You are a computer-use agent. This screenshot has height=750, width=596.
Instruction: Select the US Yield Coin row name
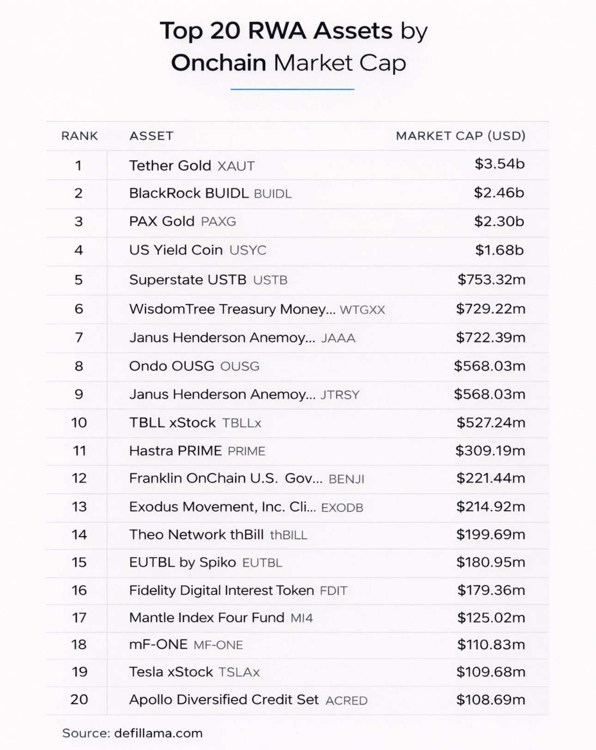click(176, 250)
